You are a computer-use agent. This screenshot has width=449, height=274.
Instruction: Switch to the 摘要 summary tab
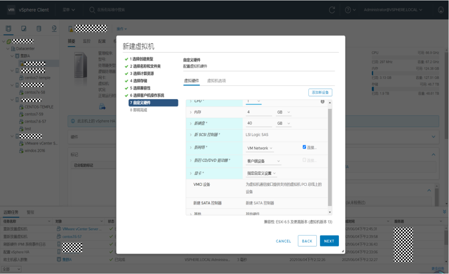(x=72, y=41)
